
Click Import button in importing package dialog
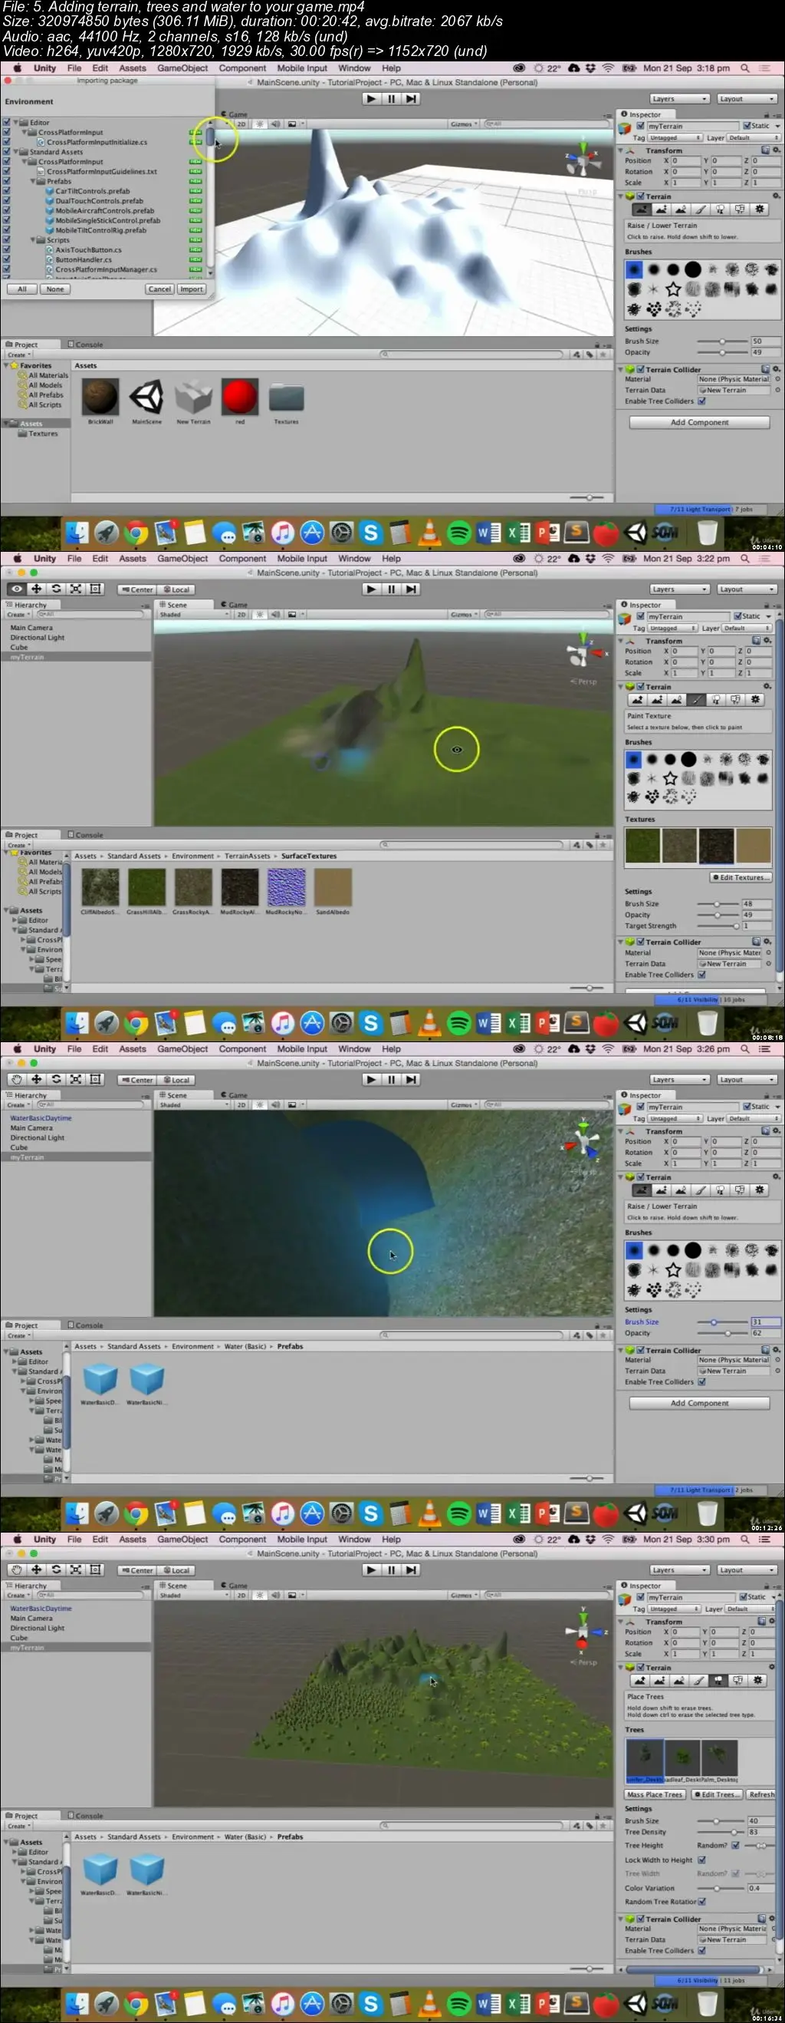(192, 289)
